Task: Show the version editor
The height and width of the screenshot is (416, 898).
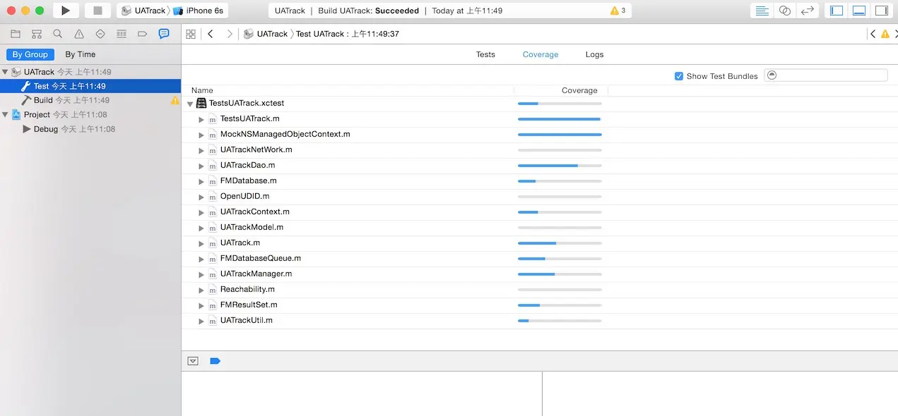Action: click(808, 11)
